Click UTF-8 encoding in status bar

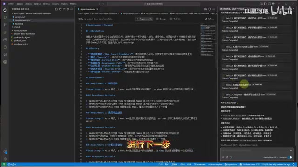click(182, 164)
